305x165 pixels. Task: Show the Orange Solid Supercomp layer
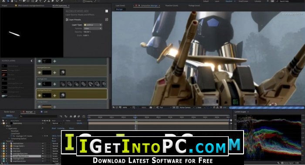(x=39, y=107)
